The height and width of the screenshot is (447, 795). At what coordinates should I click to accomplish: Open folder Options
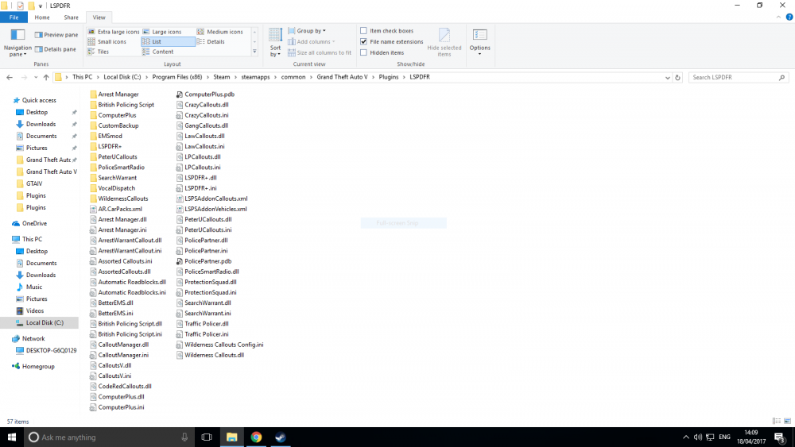pyautogui.click(x=479, y=43)
